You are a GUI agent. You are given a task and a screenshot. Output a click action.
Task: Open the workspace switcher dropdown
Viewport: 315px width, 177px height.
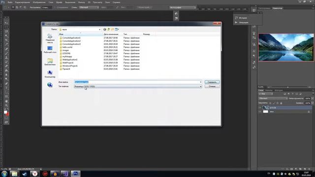[x=183, y=7]
